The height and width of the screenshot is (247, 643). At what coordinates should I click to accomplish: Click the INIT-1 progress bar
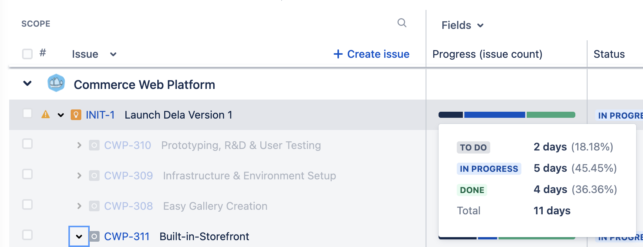tap(507, 115)
